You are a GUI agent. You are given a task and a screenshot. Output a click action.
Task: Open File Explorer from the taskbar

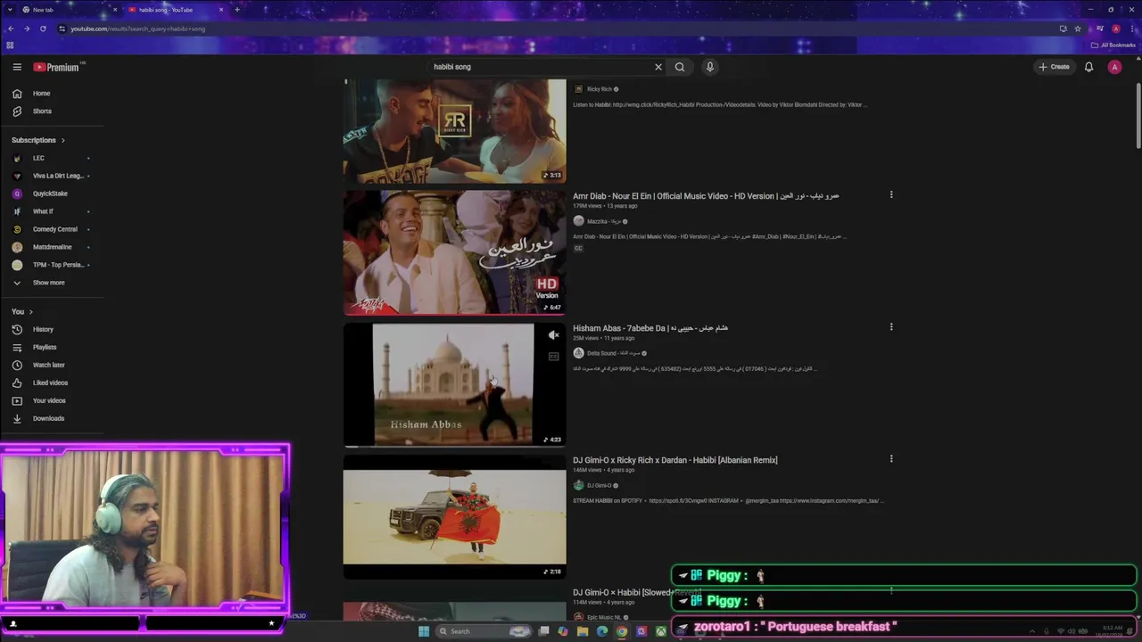[583, 631]
